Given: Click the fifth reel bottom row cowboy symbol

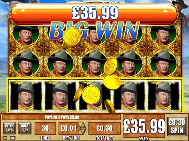Looking at the screenshot, I should (x=163, y=96).
